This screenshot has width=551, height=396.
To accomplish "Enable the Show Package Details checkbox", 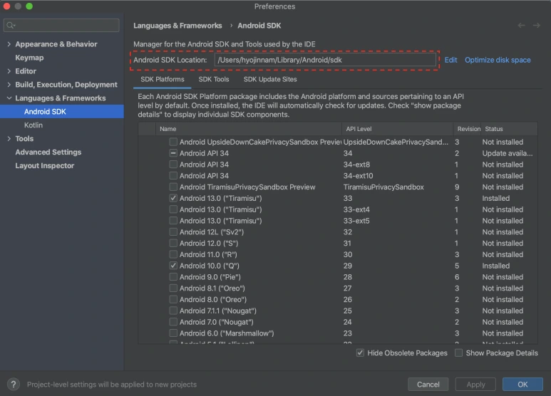I will click(459, 353).
